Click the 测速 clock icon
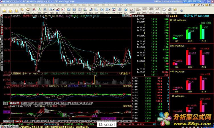 point(28,11)
